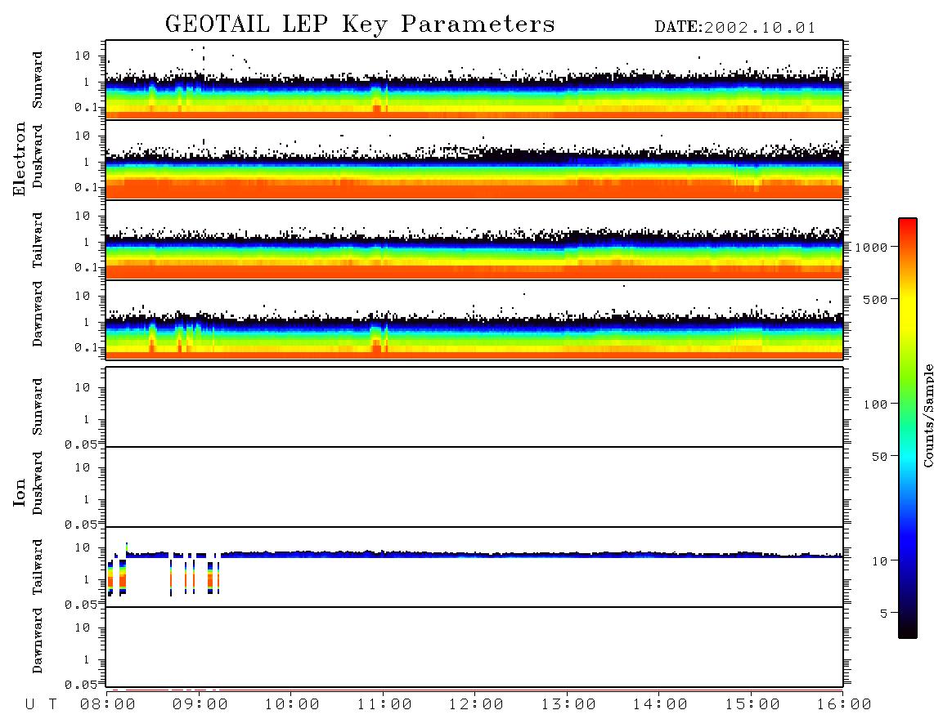Click the '0.1' tick label of Electron Dawnward panel
This screenshot has height=719, width=934.
pos(87,347)
